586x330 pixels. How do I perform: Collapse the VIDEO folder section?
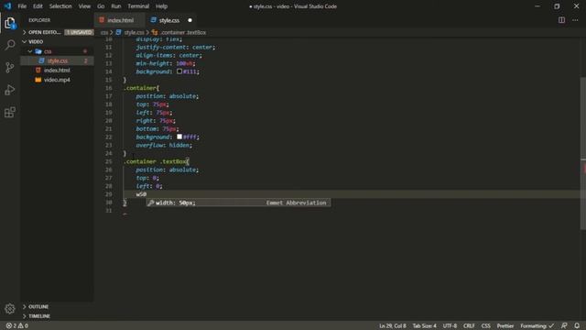[x=56, y=41]
